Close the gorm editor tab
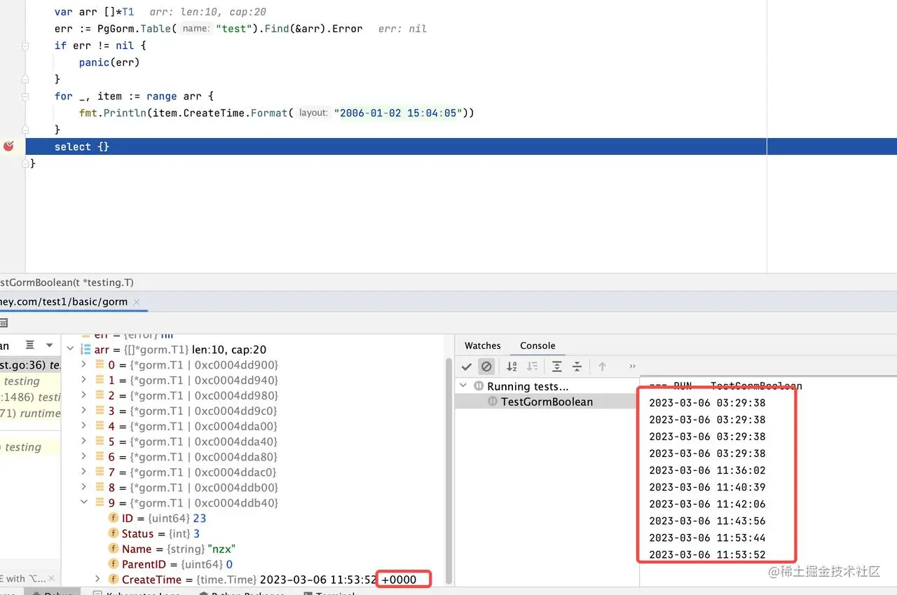Image resolution: width=897 pixels, height=595 pixels. coord(137,302)
